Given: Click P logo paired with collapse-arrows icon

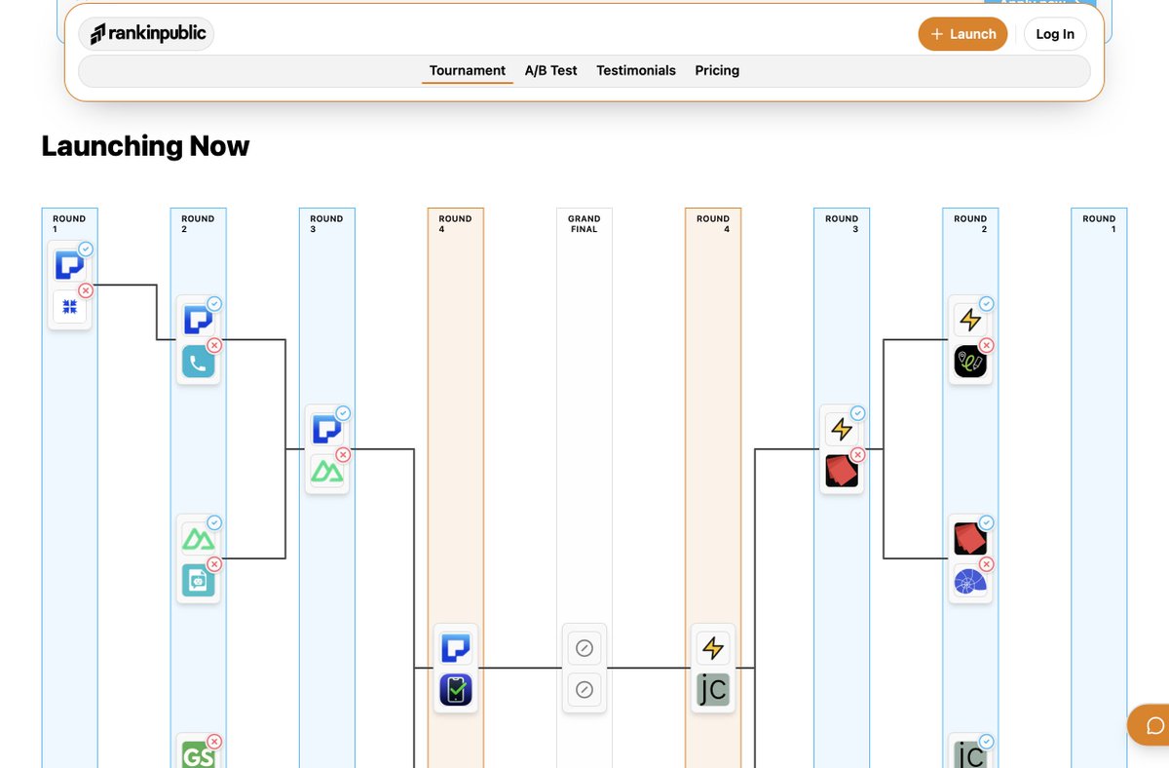Looking at the screenshot, I should coord(69,266).
